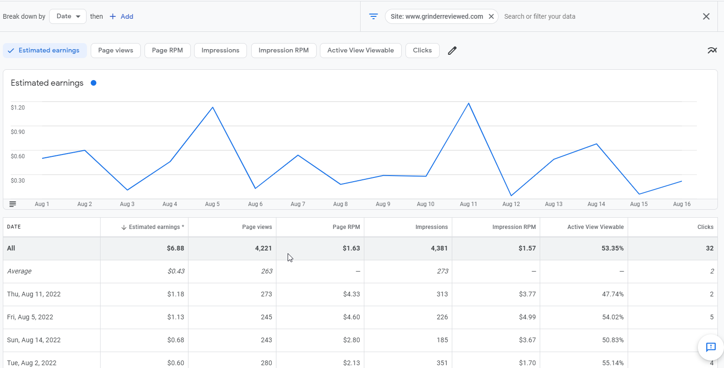This screenshot has width=724, height=368.
Task: Click the Aug 14 Impression RPM $3.67
Action: 527,340
